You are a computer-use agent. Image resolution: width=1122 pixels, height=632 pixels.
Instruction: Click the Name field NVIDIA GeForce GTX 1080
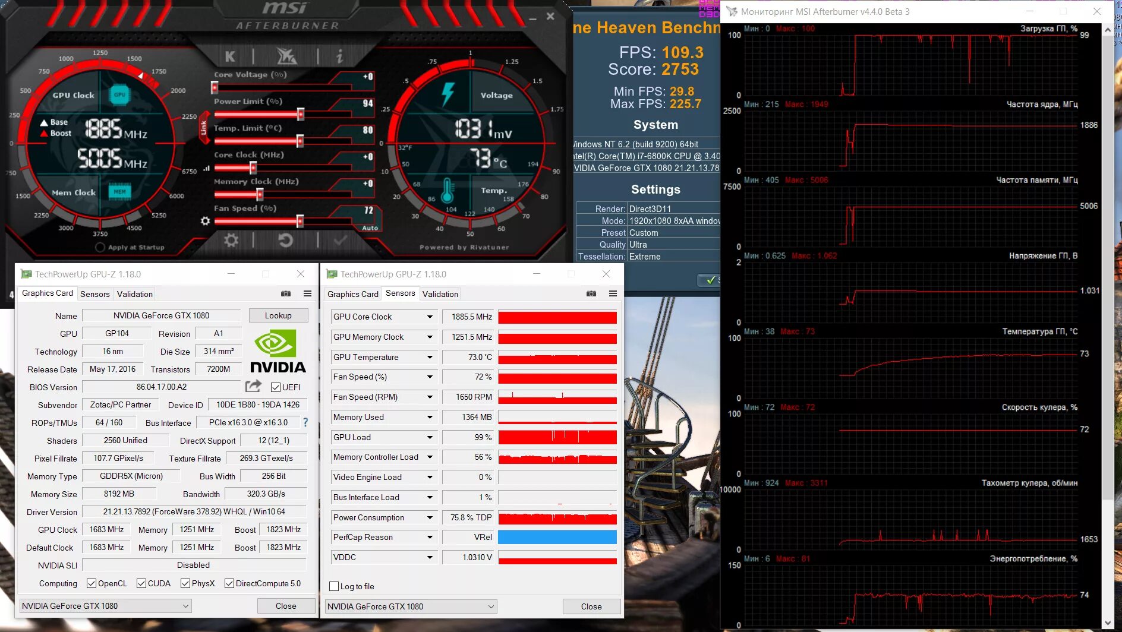[161, 315]
